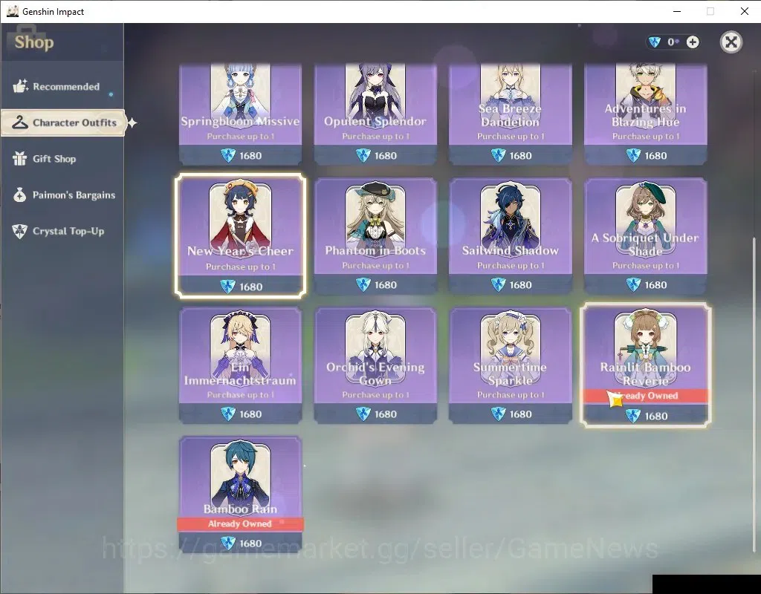Click 1680 price on Phantom in Boots
The image size is (761, 594).
click(386, 285)
